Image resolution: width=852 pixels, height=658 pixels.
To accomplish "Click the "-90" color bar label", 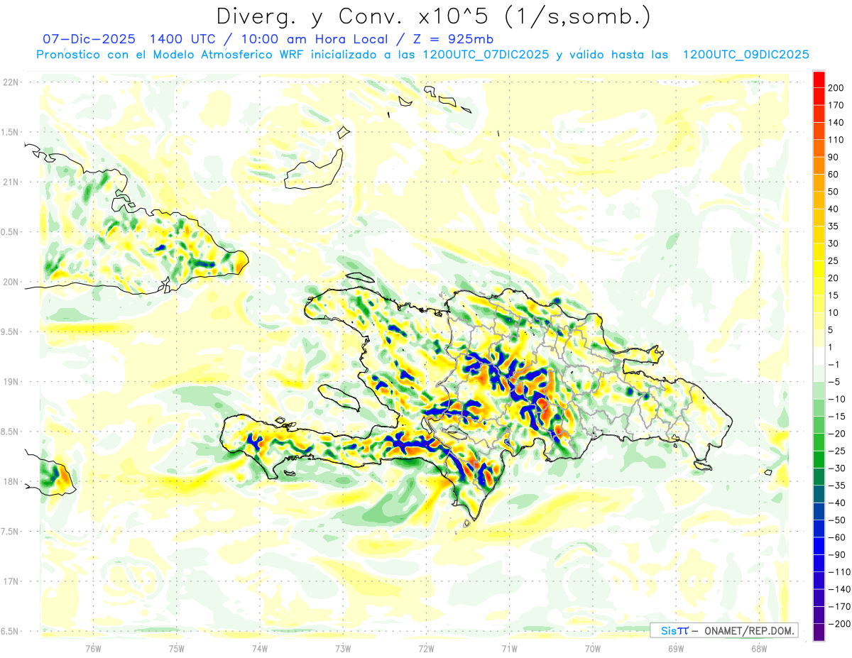I will 836,554.
